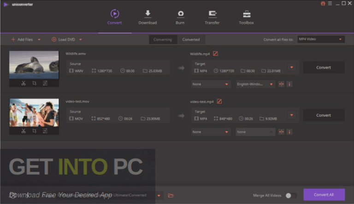Open the Burn section

pos(180,17)
